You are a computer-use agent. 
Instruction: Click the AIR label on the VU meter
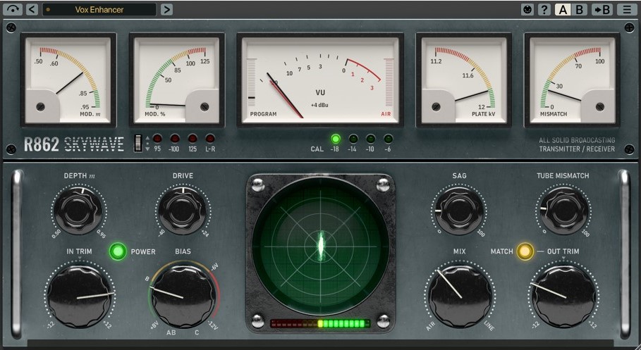coord(386,114)
